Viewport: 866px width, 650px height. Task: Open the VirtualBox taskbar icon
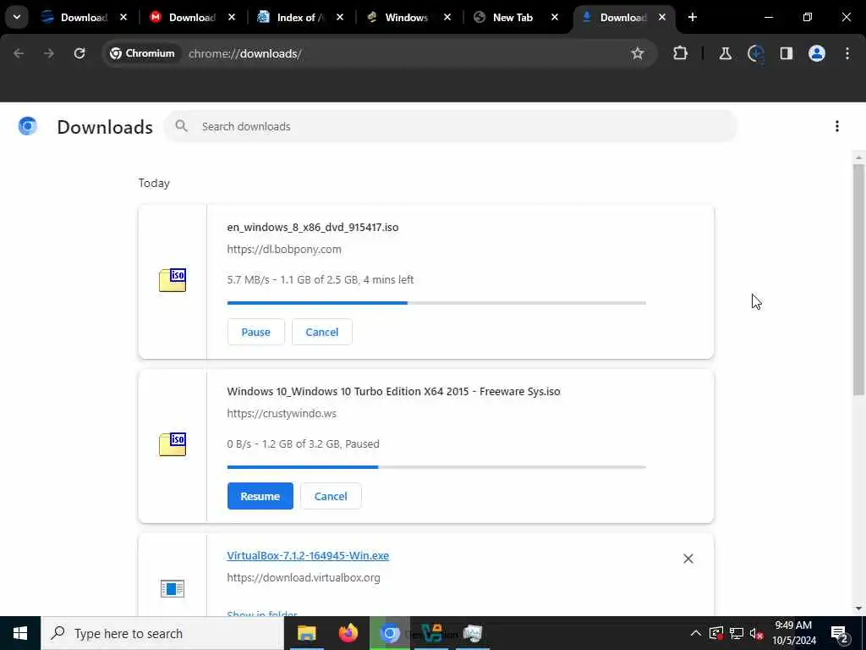431,633
